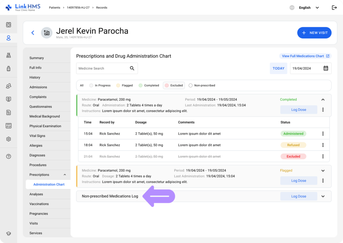This screenshot has width=343, height=243.
Task: Upload patient photo via camera icon
Action: pyautogui.click(x=47, y=33)
